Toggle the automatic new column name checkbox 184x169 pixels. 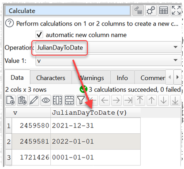click(x=39, y=35)
